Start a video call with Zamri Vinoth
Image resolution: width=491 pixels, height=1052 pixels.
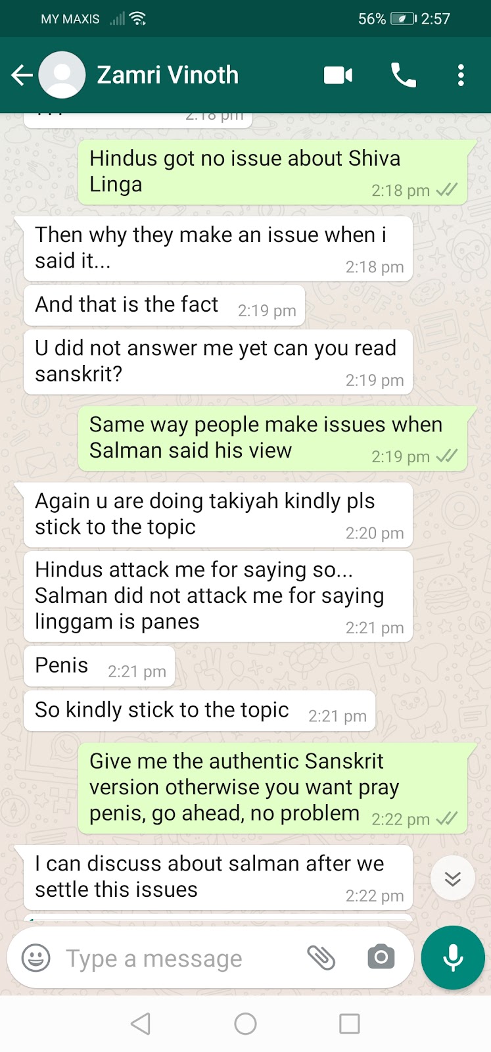[339, 76]
